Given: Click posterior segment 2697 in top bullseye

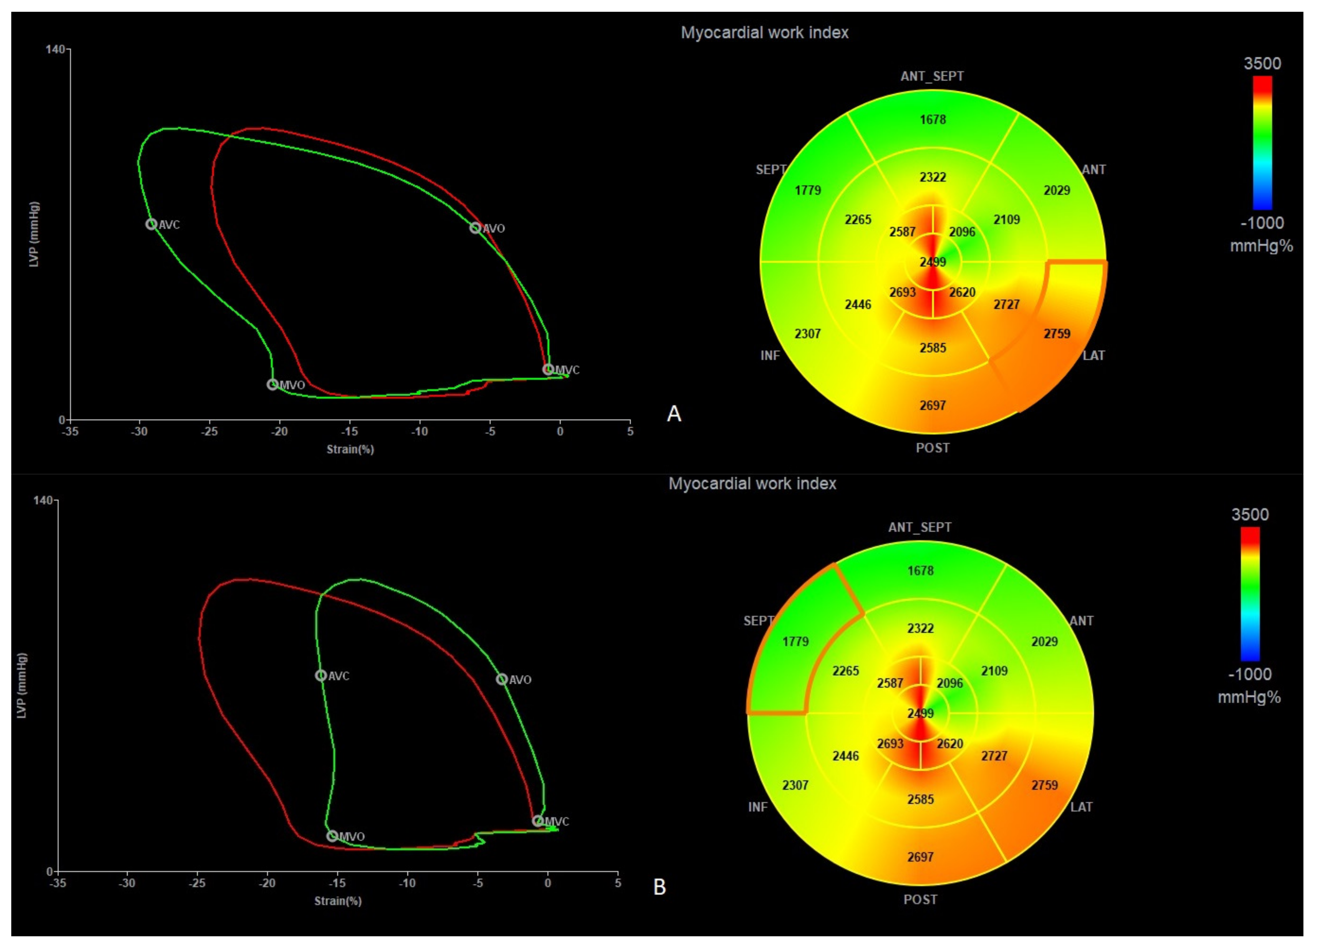Looking at the screenshot, I should (x=933, y=405).
